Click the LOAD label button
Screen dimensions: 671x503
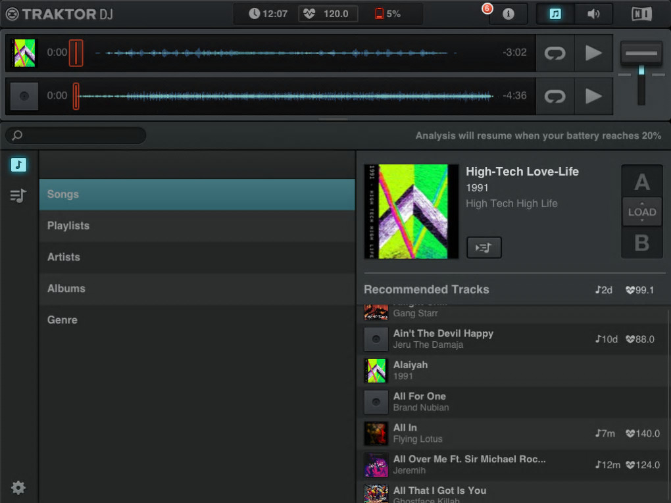click(642, 212)
